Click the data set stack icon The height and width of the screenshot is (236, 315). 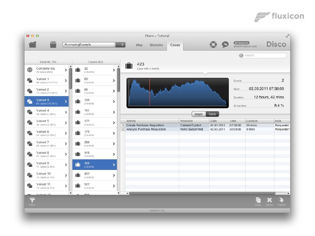click(x=53, y=45)
